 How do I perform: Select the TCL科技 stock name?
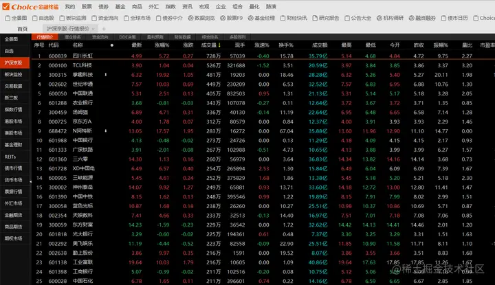tap(82, 65)
